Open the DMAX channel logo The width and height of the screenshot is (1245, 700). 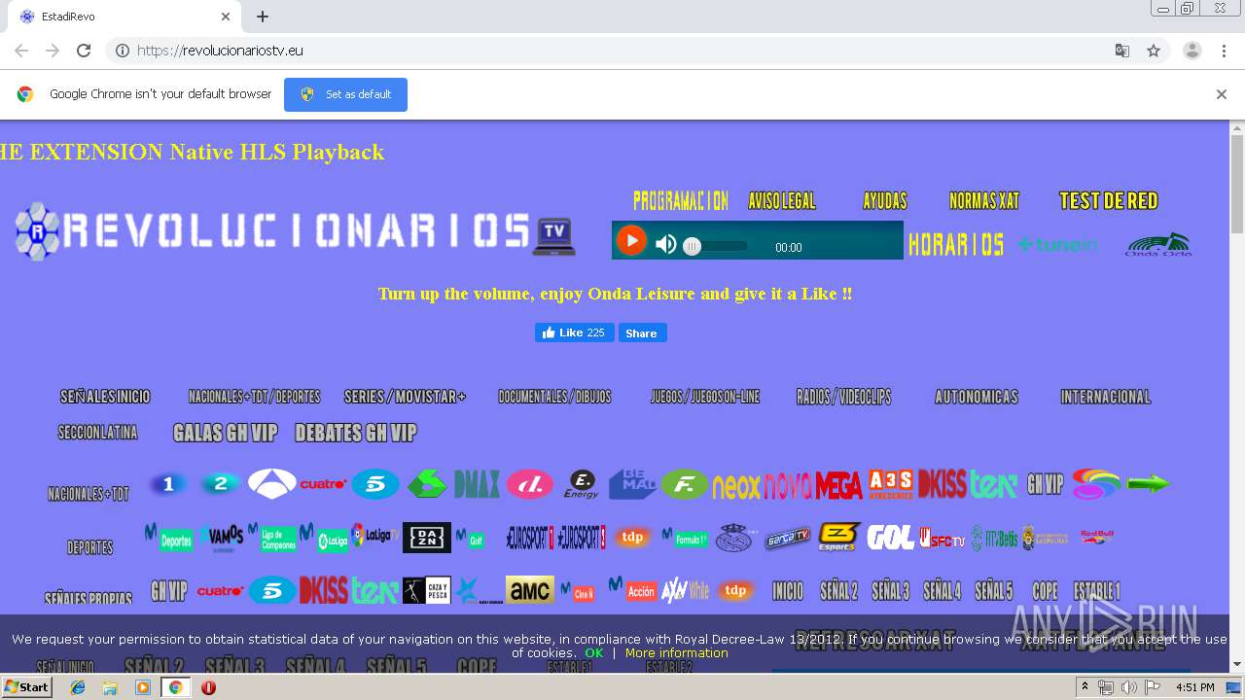point(477,483)
